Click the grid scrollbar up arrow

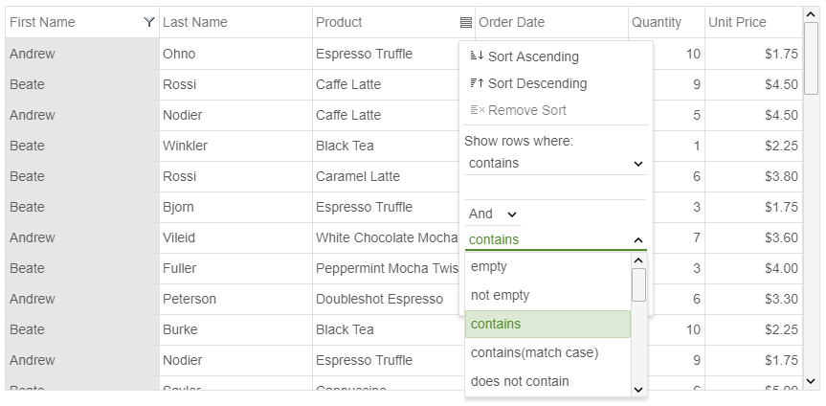[811, 15]
